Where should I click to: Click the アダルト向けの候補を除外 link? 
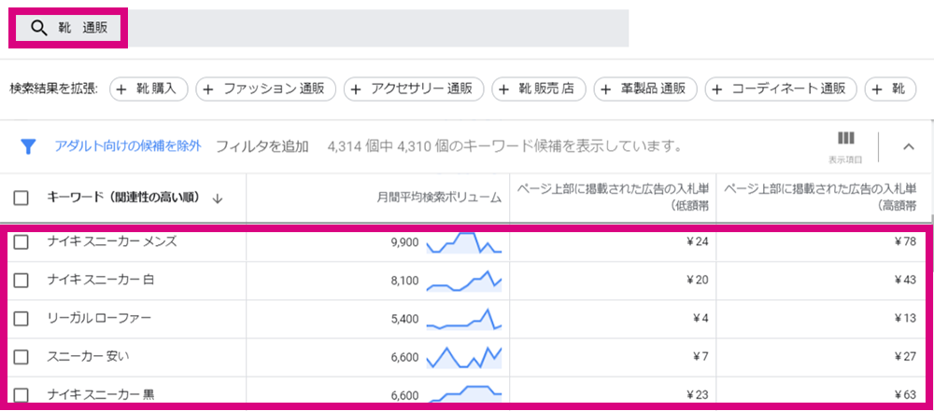click(x=128, y=145)
